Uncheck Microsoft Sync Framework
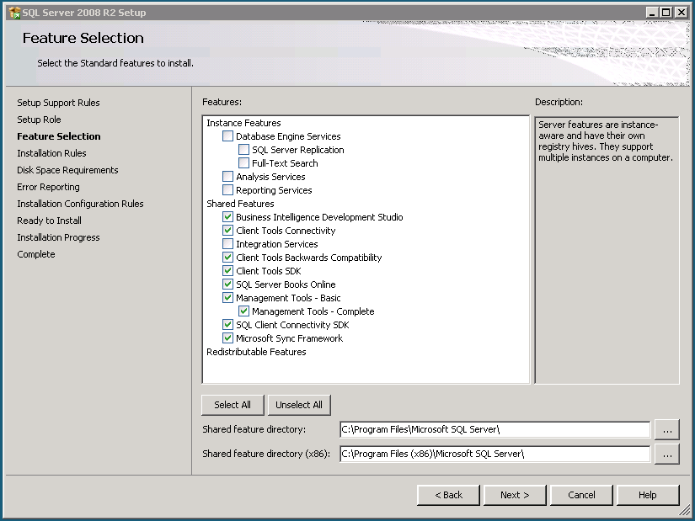Screen dimensions: 695x521 [227, 338]
